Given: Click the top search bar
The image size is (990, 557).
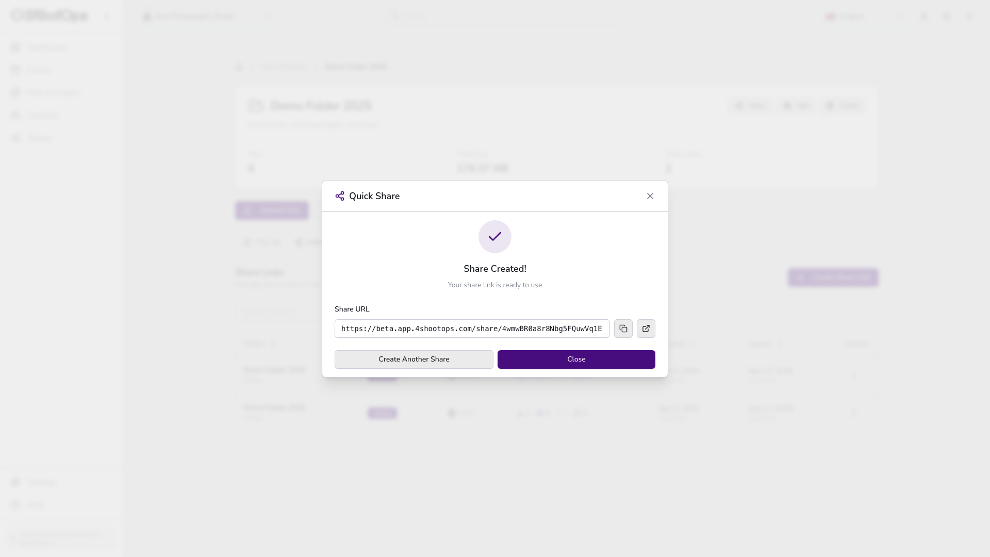Looking at the screenshot, I should (x=500, y=17).
